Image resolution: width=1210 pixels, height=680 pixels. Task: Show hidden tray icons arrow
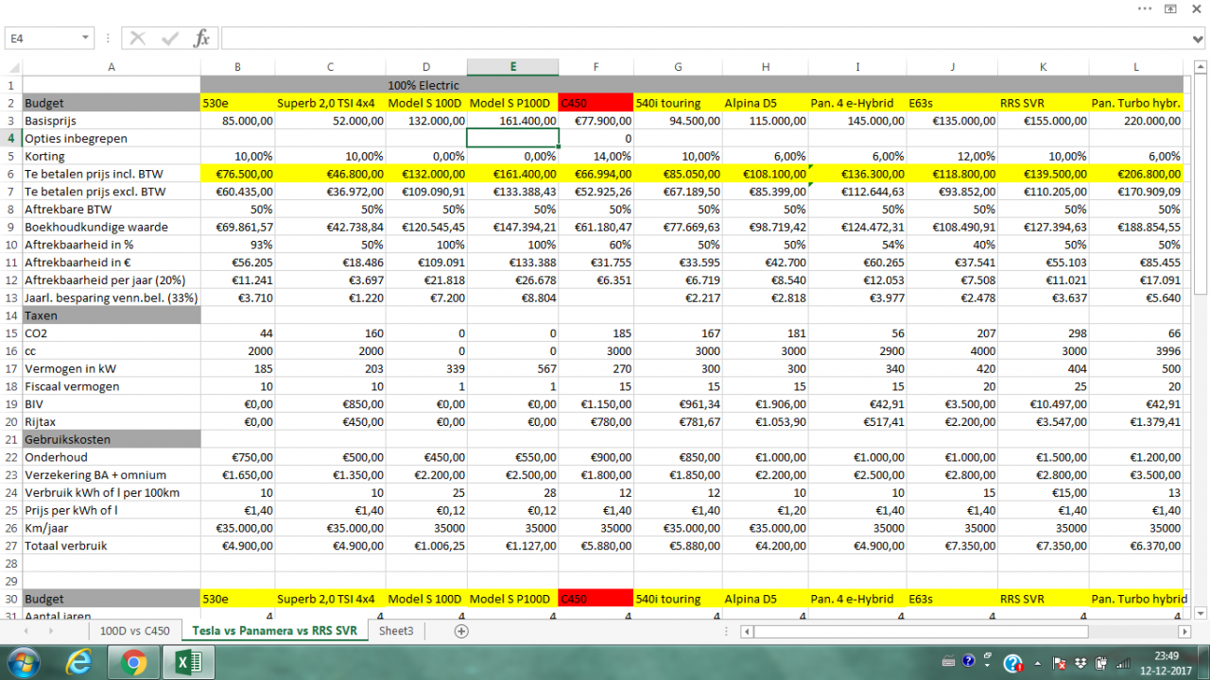[1037, 664]
